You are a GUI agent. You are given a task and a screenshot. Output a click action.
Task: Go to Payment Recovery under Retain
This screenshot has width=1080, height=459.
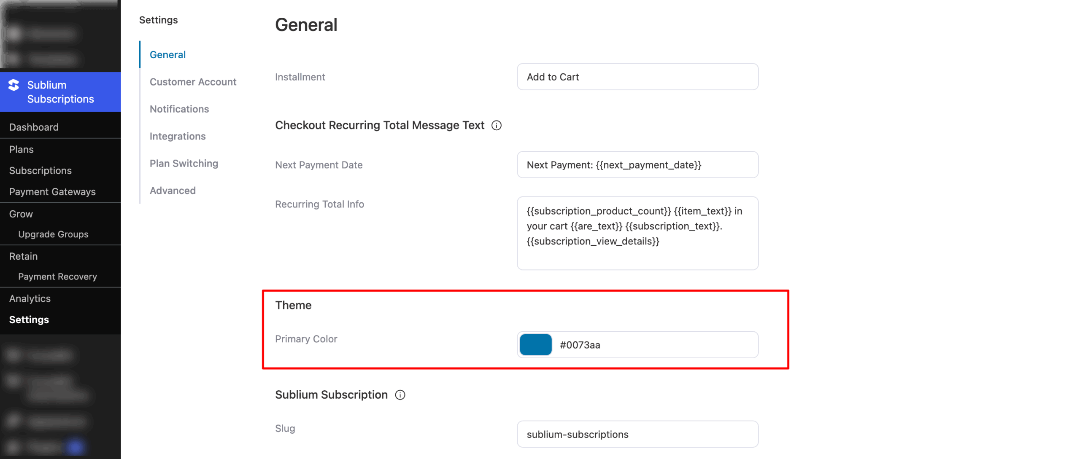[x=57, y=276]
